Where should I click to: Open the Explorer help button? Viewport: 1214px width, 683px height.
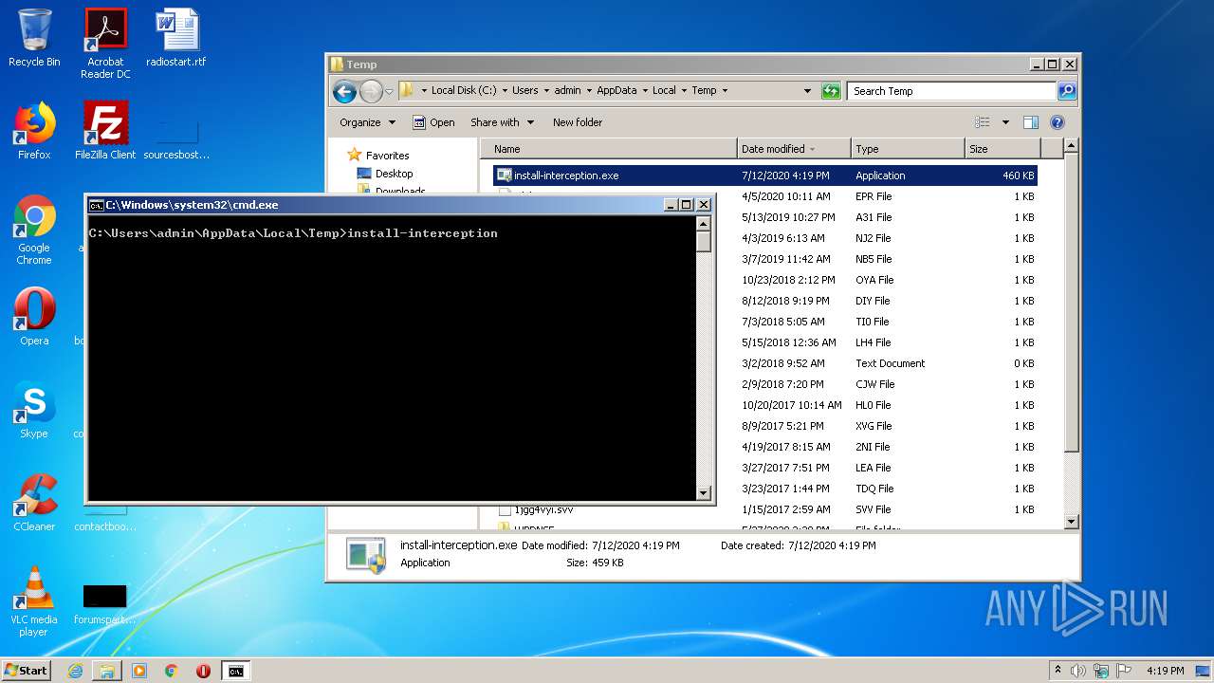pyautogui.click(x=1058, y=122)
